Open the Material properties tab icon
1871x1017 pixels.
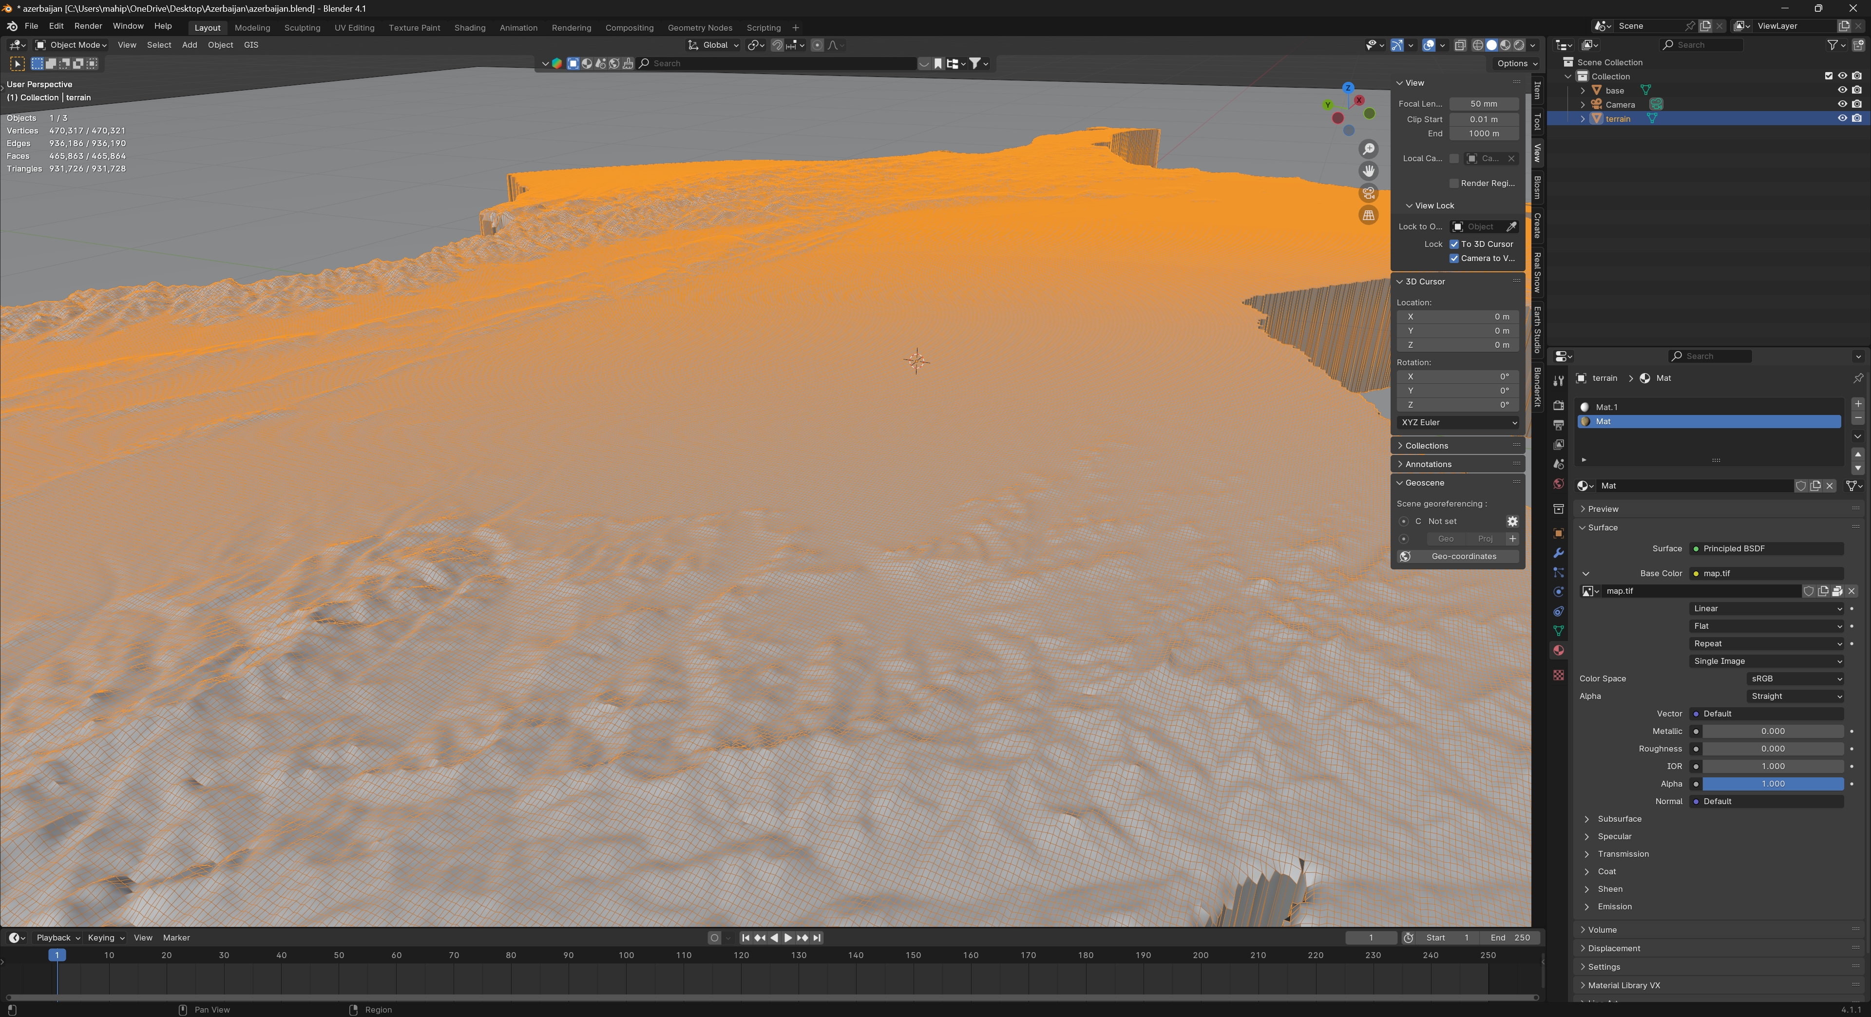1558,650
